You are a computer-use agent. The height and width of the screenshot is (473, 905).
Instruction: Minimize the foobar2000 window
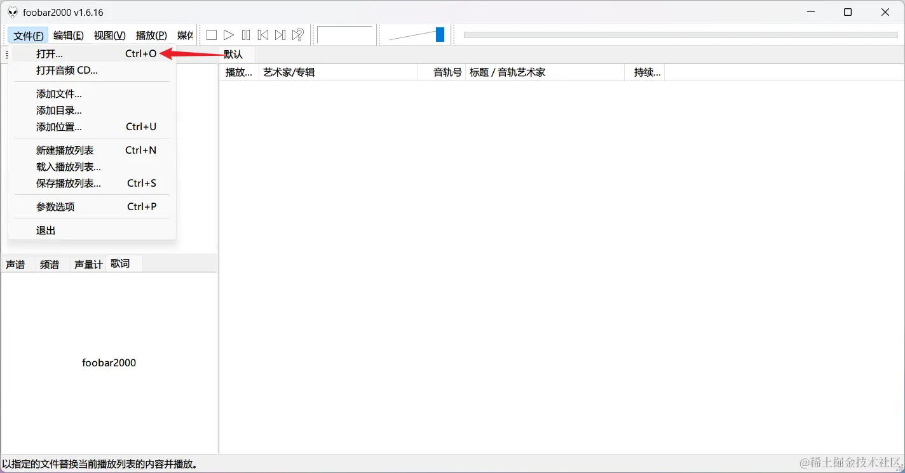coord(811,12)
